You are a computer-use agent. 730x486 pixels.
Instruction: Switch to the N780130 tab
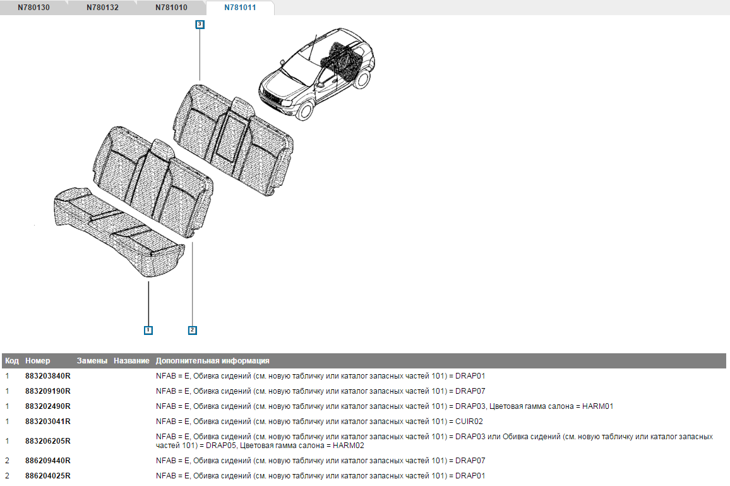pyautogui.click(x=35, y=8)
